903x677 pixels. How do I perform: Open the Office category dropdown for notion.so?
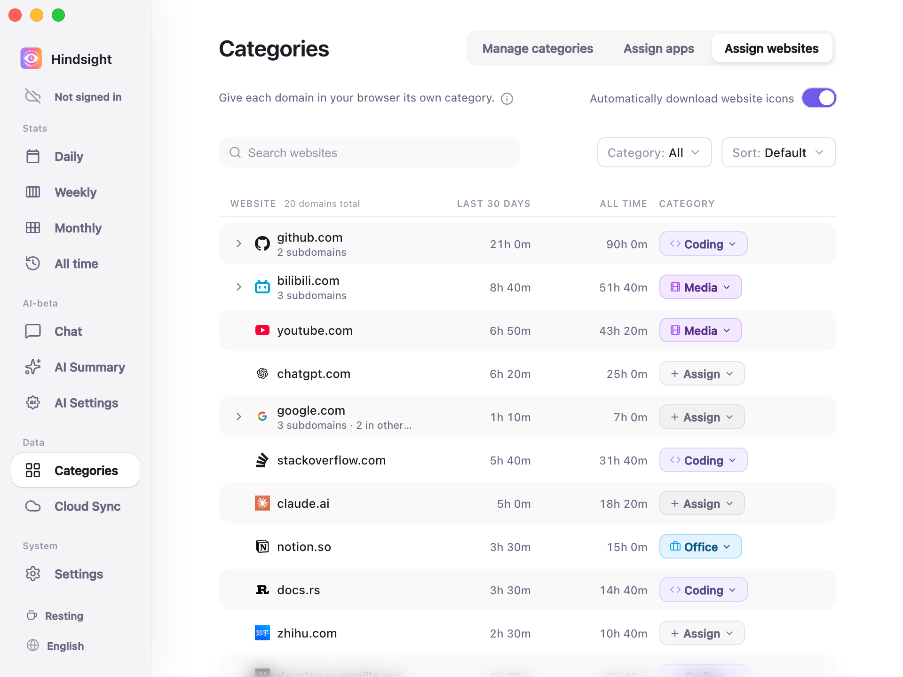pyautogui.click(x=700, y=546)
